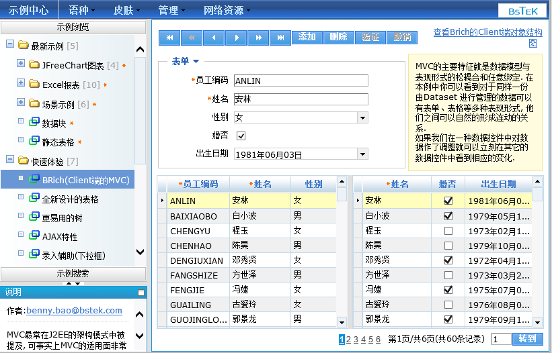Check the 婚否 box for 程玉 row
This screenshot has width=552, height=353.
pyautogui.click(x=448, y=230)
